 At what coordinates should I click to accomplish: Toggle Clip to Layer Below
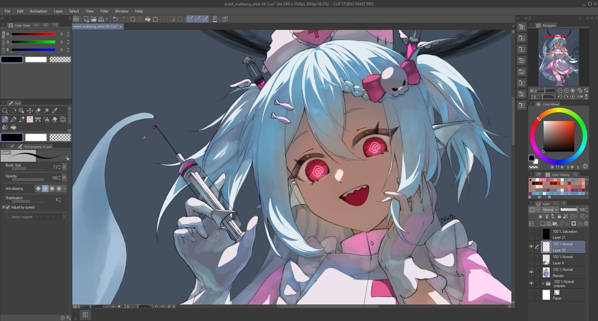(540, 216)
